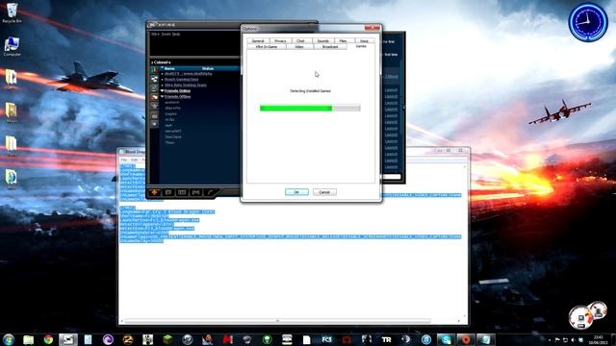Click the Status column header in Xfire

pos(208,68)
